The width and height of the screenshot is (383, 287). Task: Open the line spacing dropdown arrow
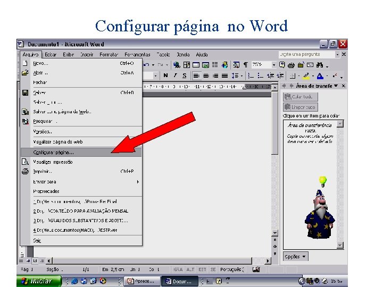[x=242, y=76]
